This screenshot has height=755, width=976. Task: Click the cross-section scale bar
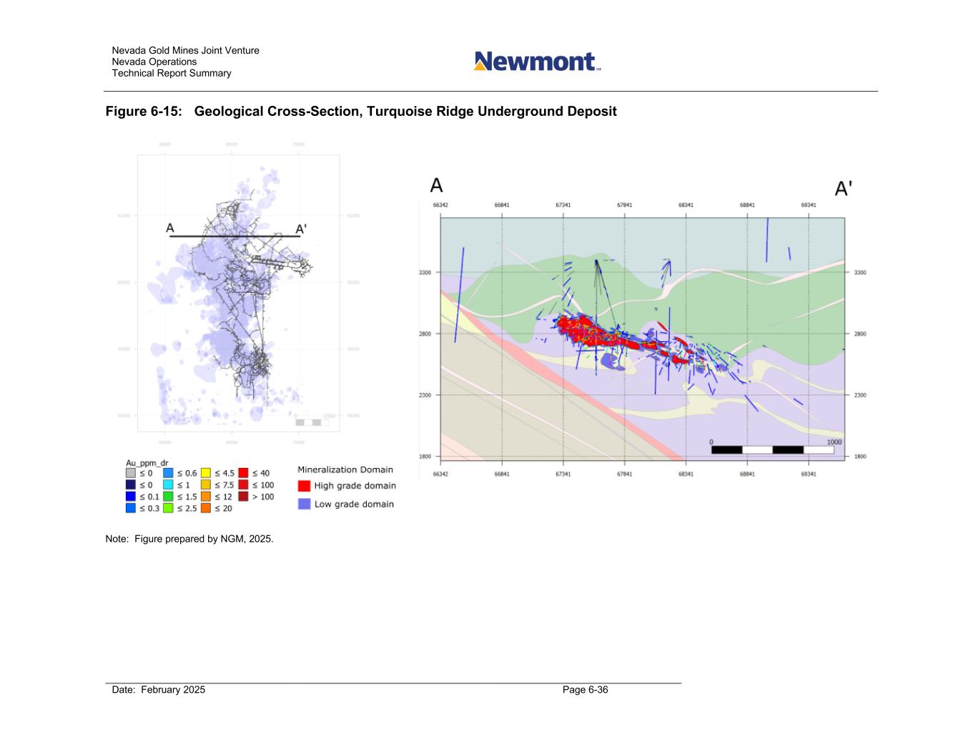[x=772, y=449]
